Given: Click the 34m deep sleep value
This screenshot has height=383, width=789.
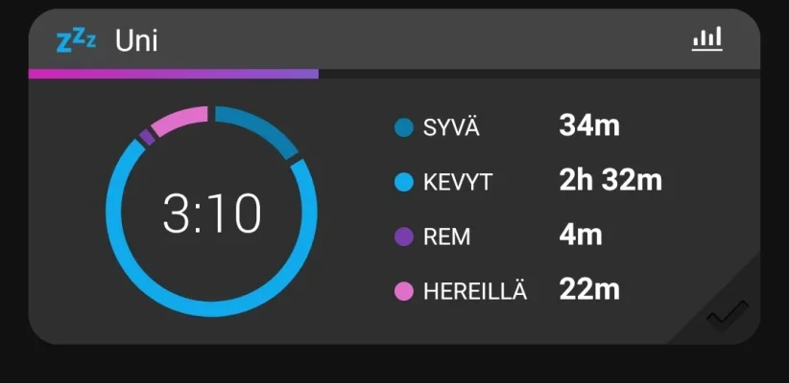Looking at the screenshot, I should click(x=589, y=125).
